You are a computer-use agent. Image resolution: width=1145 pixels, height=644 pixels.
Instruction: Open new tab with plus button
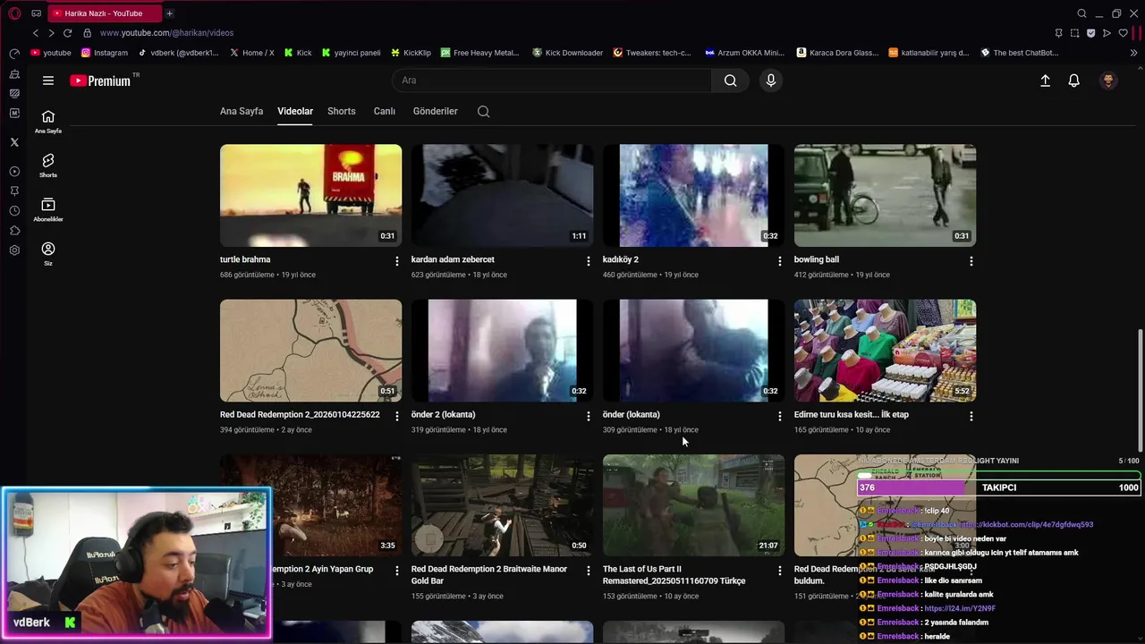pyautogui.click(x=169, y=13)
